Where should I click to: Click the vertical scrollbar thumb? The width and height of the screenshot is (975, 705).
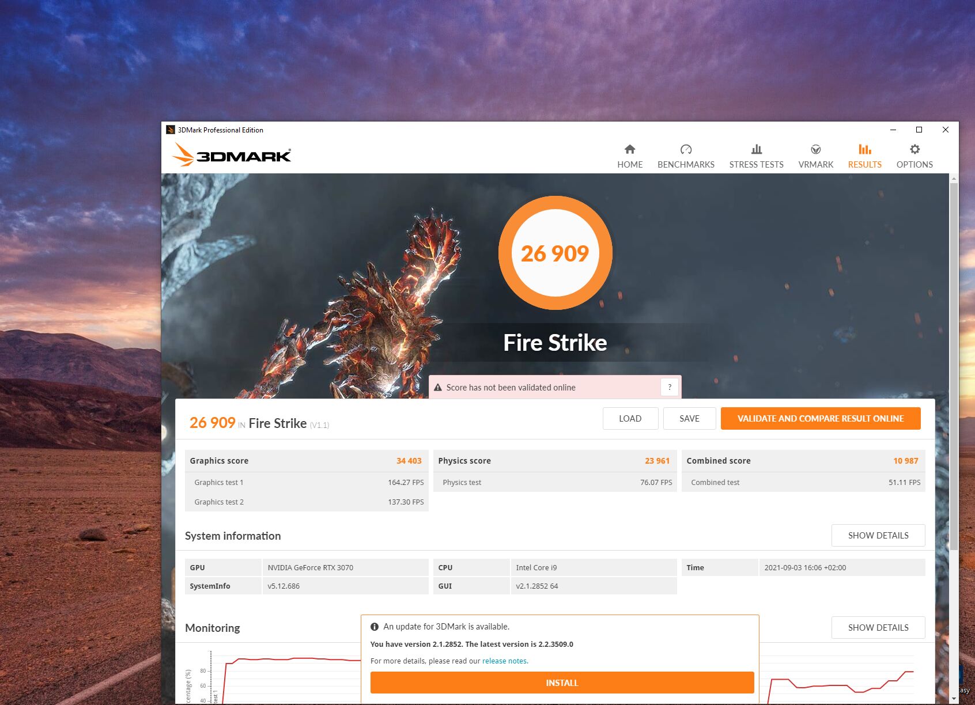954,366
